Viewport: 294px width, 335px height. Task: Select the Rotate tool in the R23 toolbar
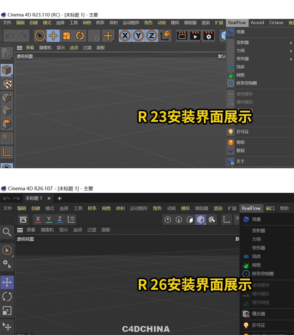80,36
